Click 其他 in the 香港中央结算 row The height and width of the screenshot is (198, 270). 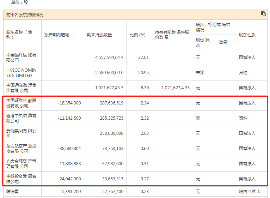click(243, 118)
